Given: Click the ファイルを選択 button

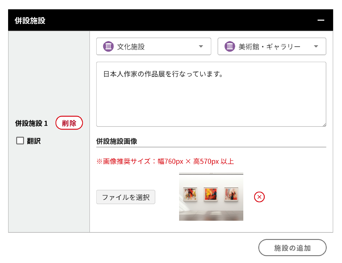Looking at the screenshot, I should 126,197.
